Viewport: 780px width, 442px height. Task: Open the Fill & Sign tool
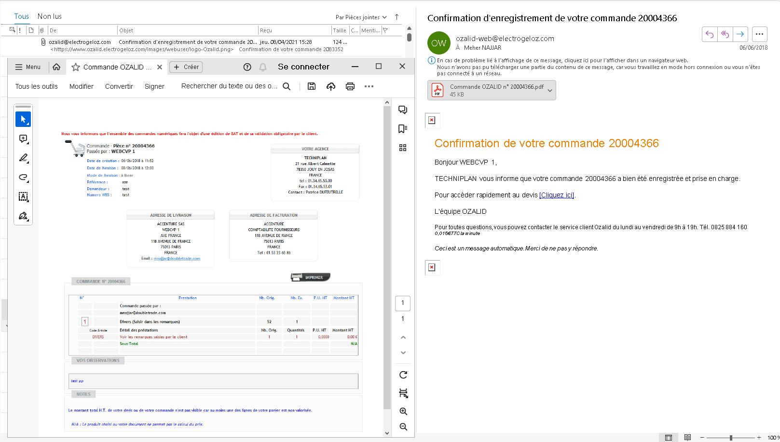[x=23, y=216]
